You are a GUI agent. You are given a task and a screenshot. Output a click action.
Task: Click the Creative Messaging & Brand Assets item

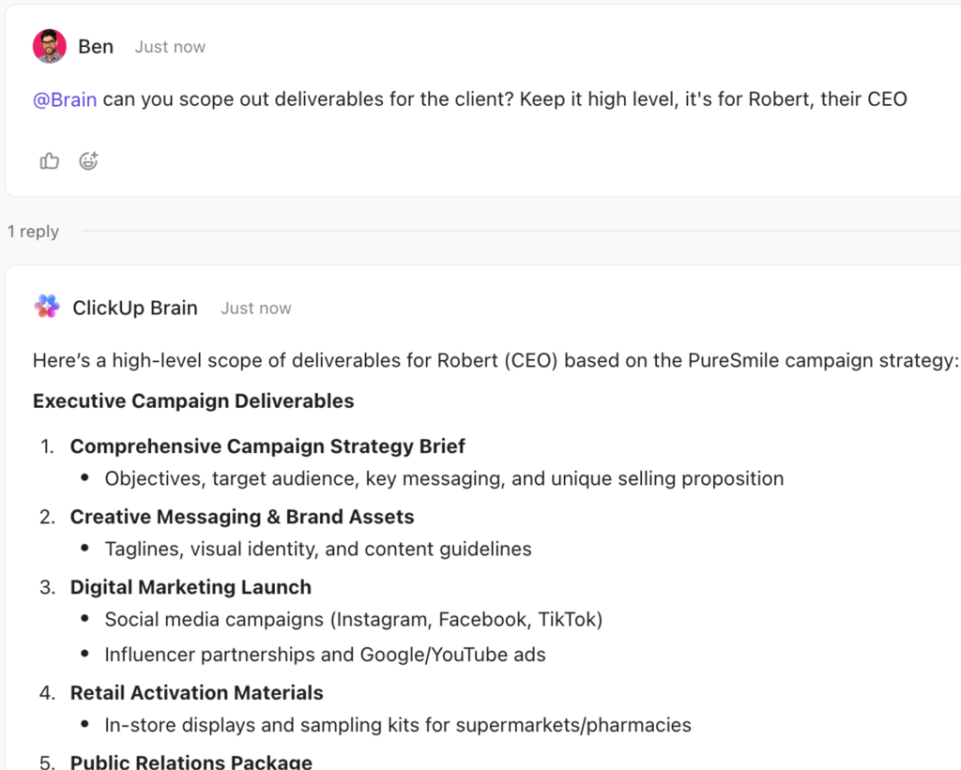click(242, 516)
